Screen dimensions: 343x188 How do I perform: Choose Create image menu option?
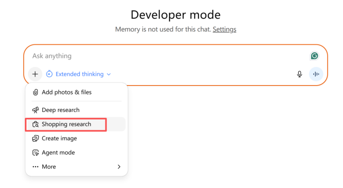(x=59, y=138)
